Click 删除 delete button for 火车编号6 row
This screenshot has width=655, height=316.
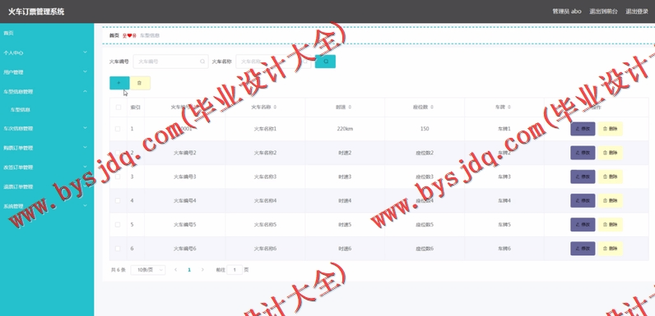coord(611,249)
